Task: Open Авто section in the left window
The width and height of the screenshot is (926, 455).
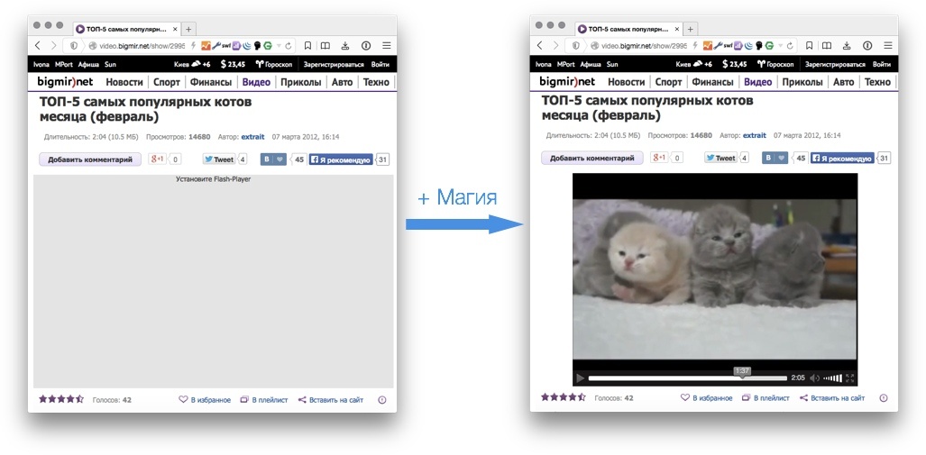Action: (342, 82)
